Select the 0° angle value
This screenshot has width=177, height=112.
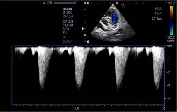[64, 37]
